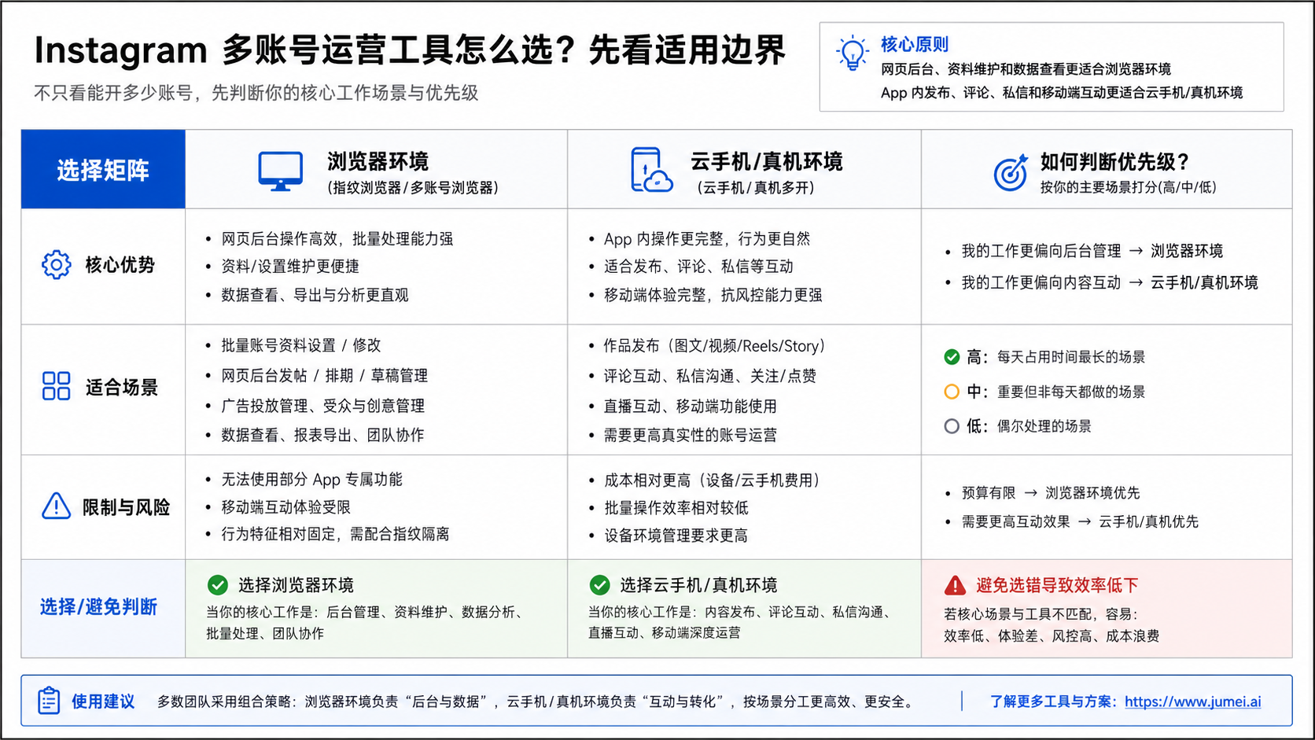Click the green check mark next to 高
Image resolution: width=1315 pixels, height=740 pixels.
(952, 357)
